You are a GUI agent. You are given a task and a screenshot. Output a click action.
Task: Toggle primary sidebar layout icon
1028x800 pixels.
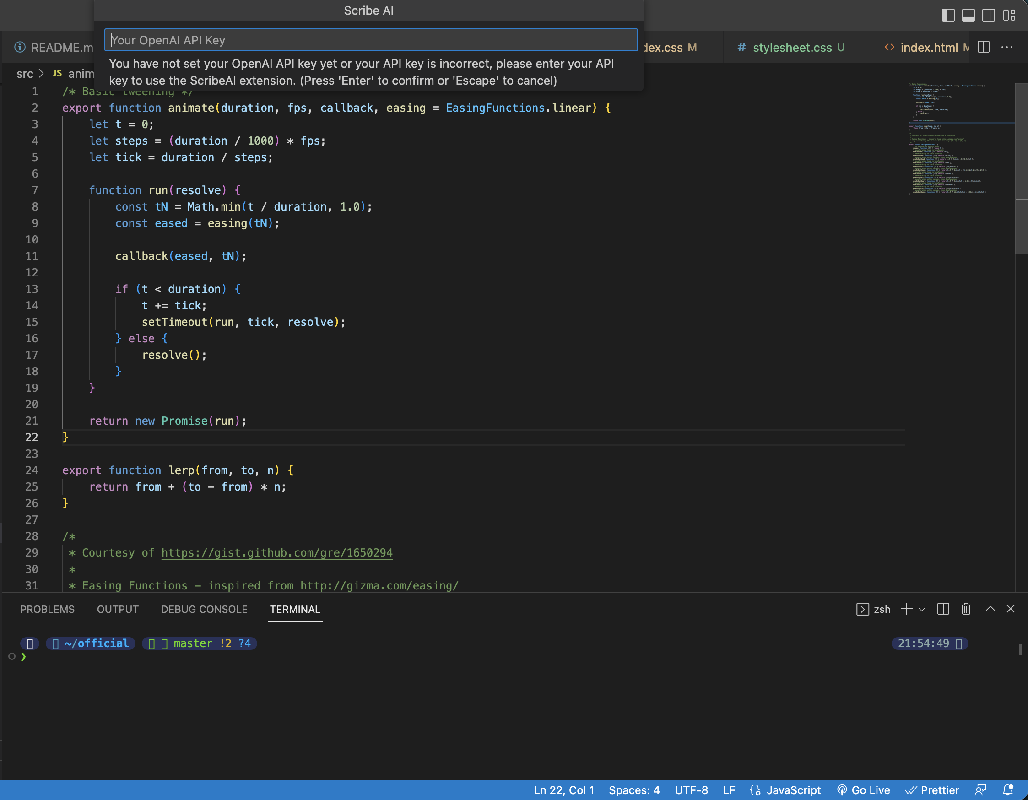pyautogui.click(x=947, y=15)
